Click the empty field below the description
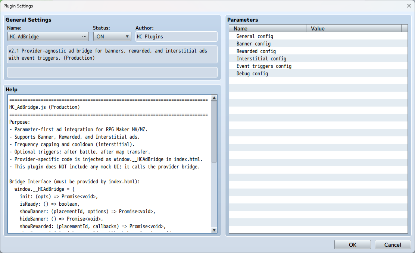This screenshot has width=415, height=253. pos(112,72)
